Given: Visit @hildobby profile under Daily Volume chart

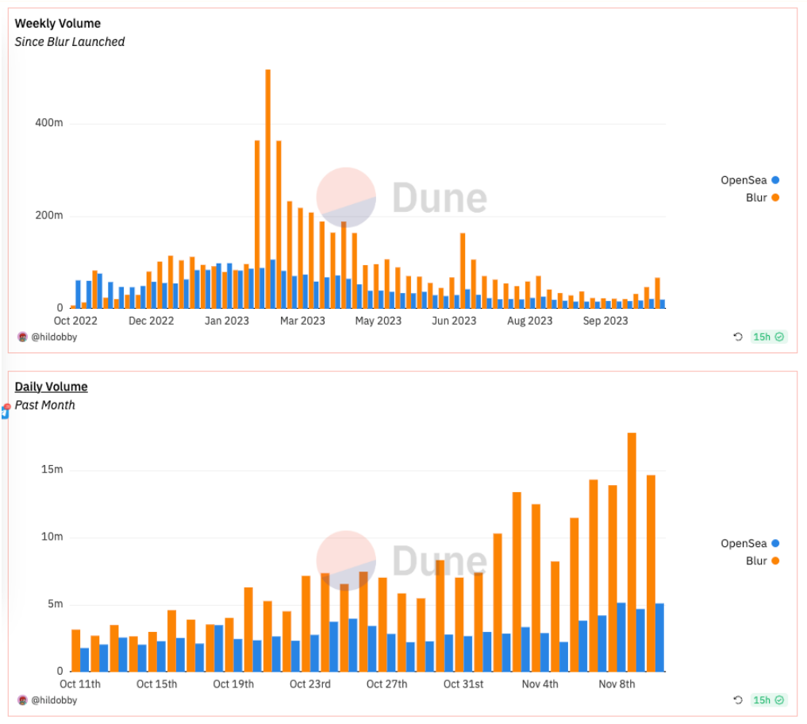Looking at the screenshot, I should (54, 700).
